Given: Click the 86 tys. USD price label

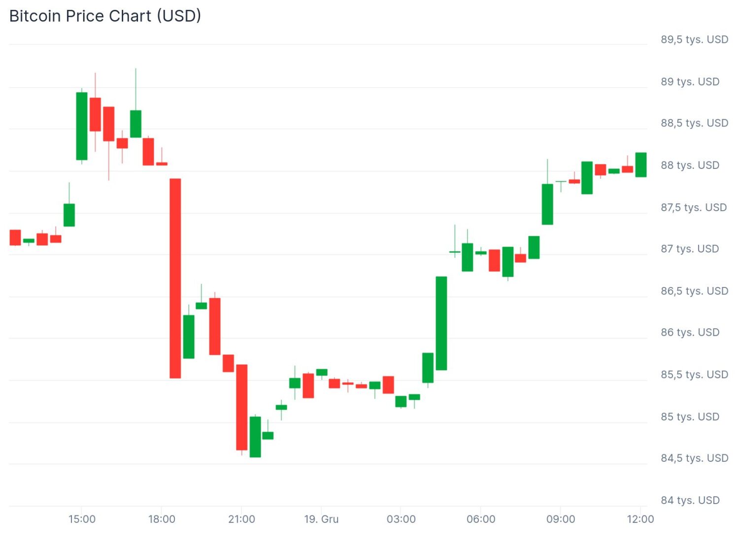Looking at the screenshot, I should tap(690, 333).
